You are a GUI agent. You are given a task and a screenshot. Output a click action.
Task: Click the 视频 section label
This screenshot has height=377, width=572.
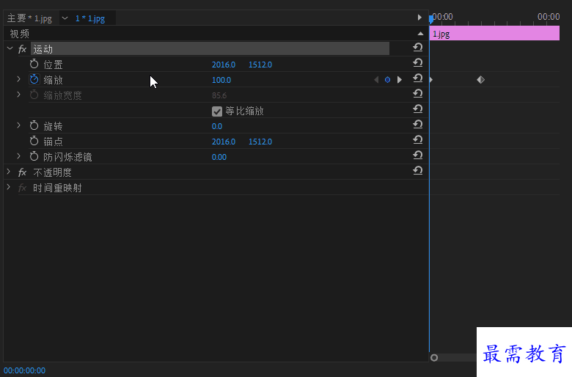tap(19, 34)
